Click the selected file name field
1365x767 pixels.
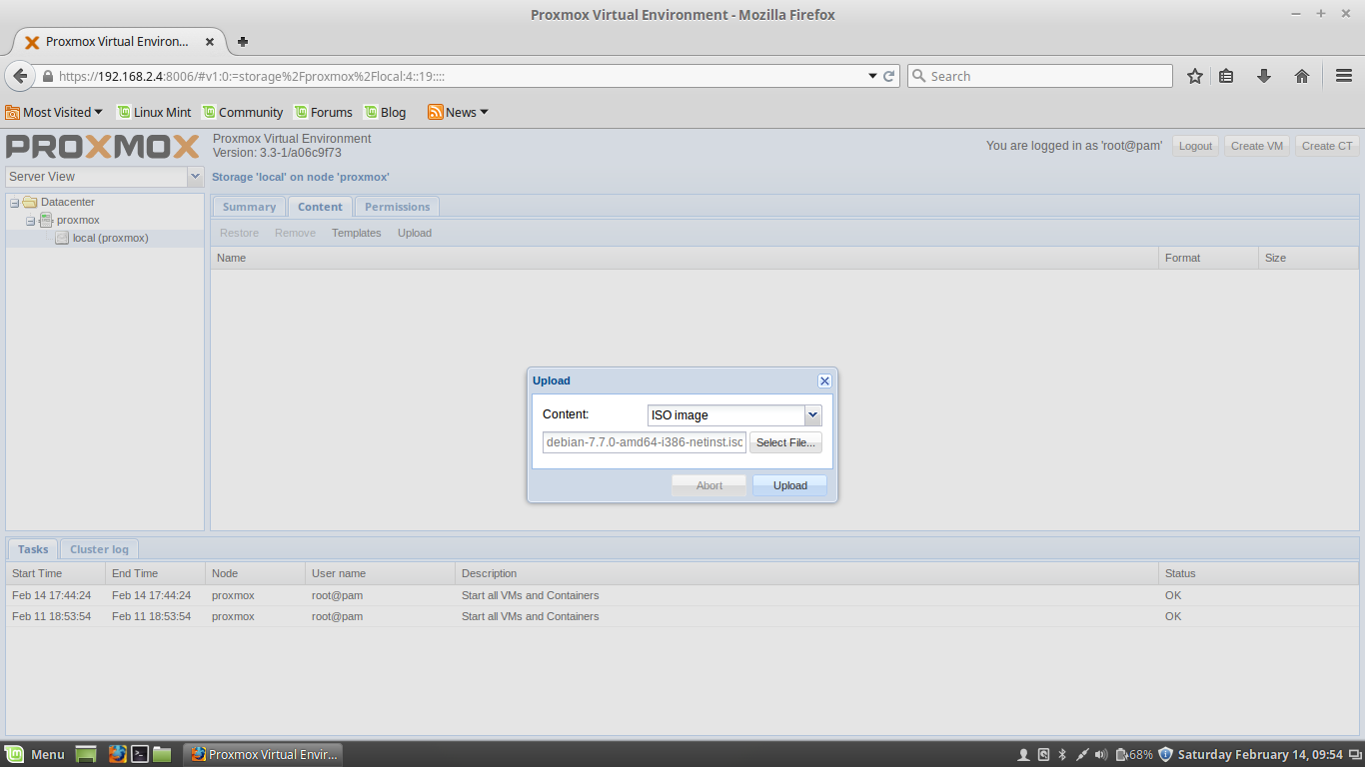click(645, 442)
